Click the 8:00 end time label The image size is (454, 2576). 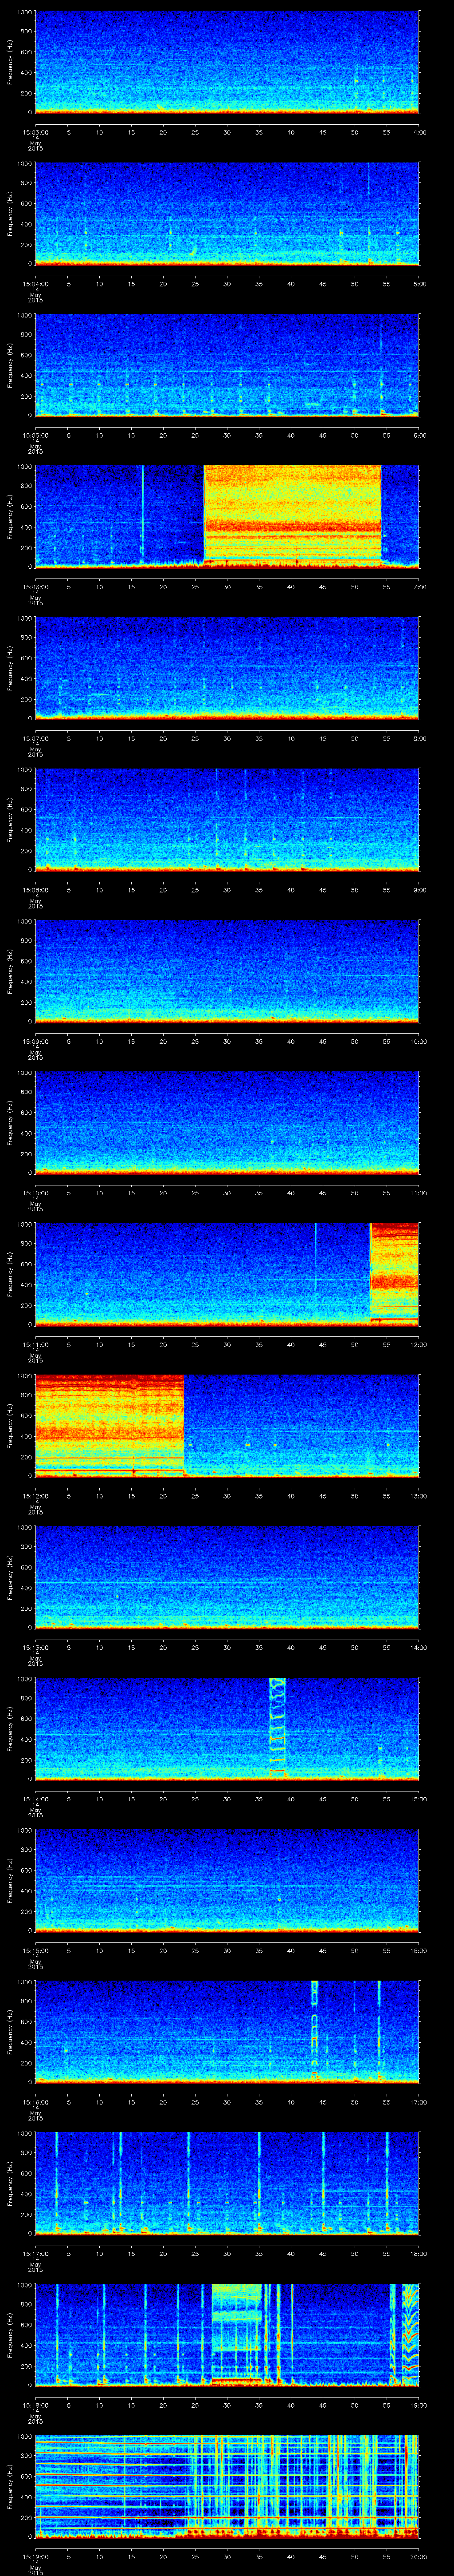point(419,738)
